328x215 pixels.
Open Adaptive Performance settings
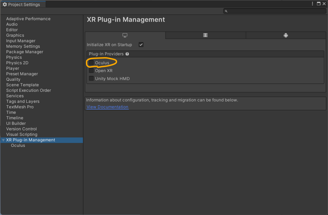(x=28, y=19)
